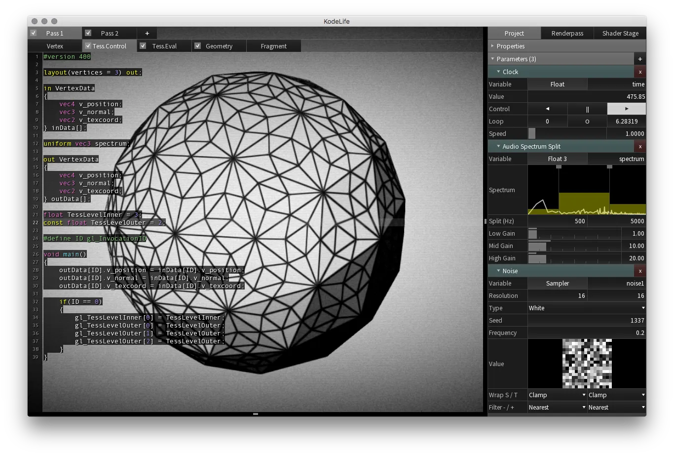Change the noise Type from White

pyautogui.click(x=586, y=308)
